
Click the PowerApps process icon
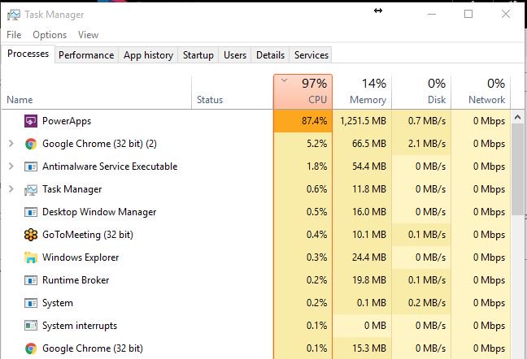31,121
